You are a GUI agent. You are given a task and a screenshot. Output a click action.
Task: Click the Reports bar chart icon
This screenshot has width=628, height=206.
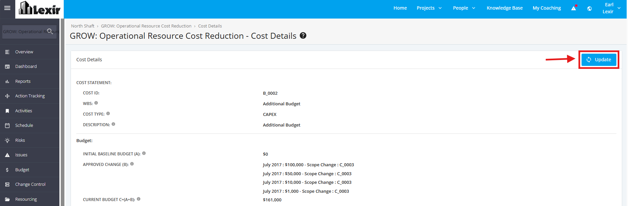7,81
